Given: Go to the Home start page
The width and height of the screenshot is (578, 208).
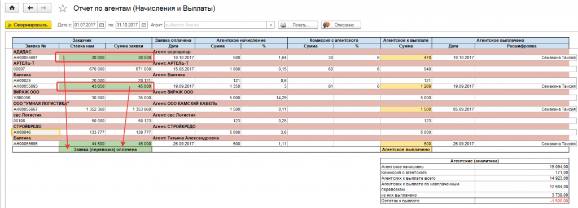Looking at the screenshot, I should tap(12, 8).
